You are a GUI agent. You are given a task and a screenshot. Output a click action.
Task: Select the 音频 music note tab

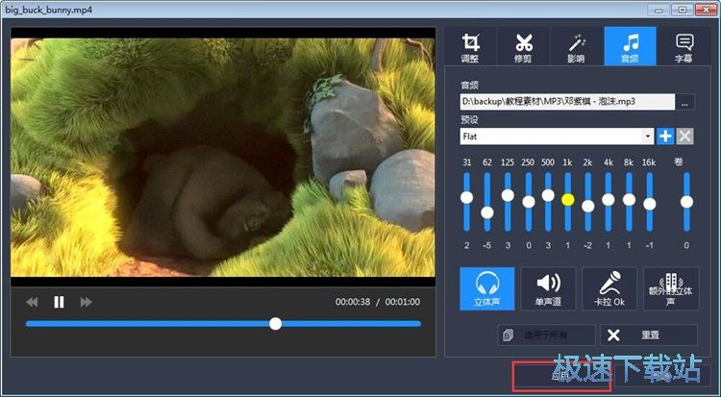630,46
